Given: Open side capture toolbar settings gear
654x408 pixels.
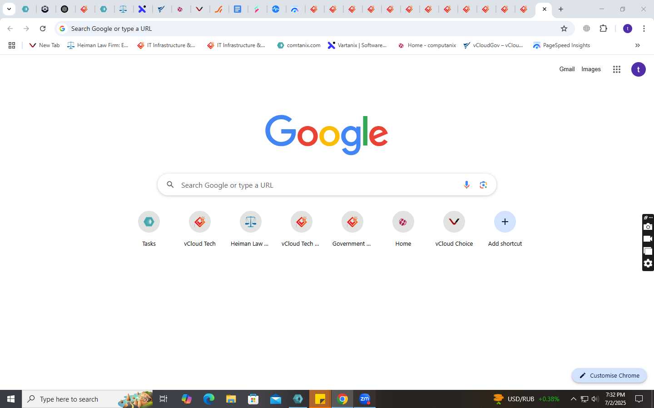Looking at the screenshot, I should (x=648, y=263).
